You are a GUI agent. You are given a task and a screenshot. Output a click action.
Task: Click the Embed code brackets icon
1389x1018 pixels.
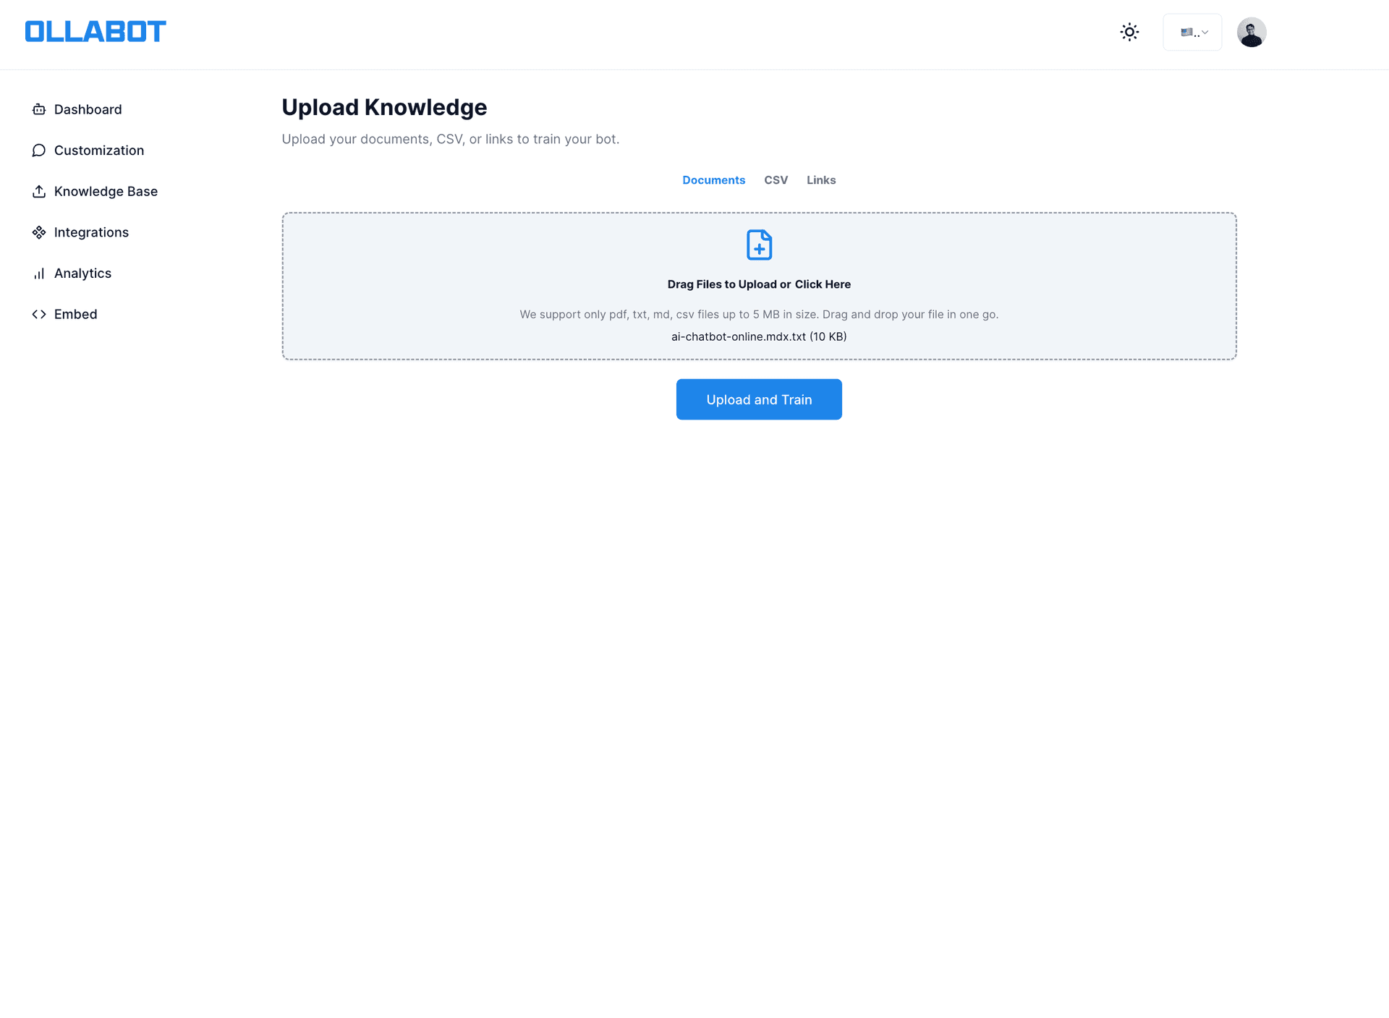pos(39,314)
